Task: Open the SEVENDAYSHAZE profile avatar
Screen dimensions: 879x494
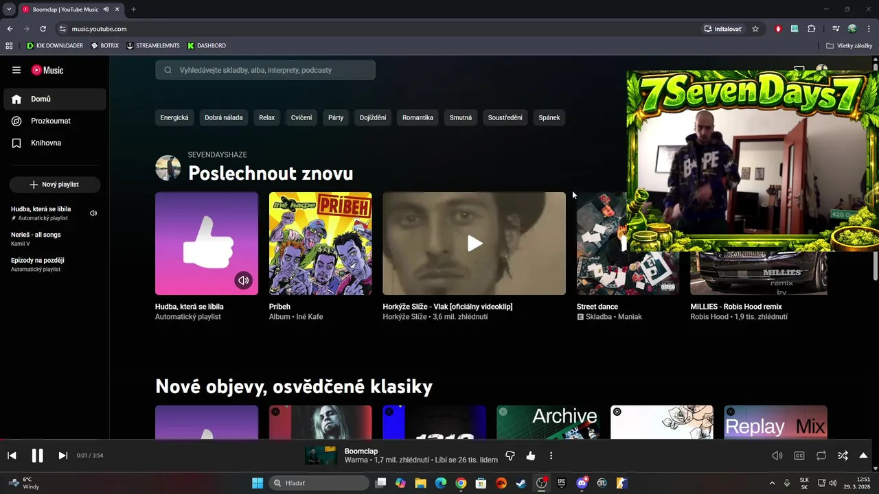Action: point(168,167)
